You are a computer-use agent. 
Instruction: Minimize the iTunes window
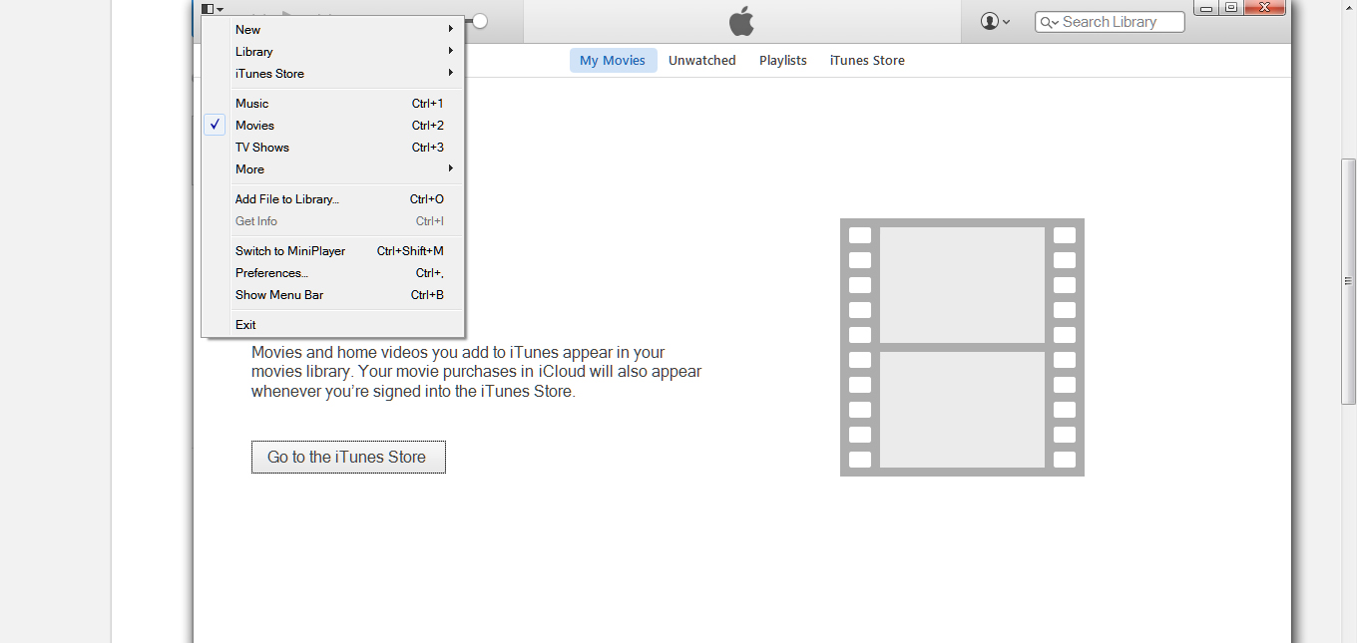[x=1206, y=8]
